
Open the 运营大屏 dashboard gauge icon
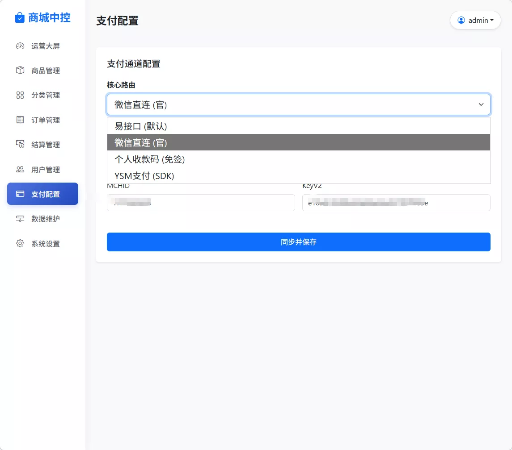click(x=20, y=46)
